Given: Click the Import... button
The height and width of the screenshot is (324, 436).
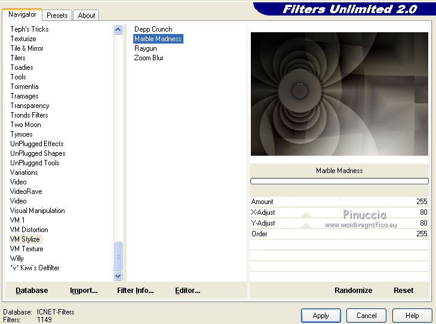Looking at the screenshot, I should coord(84,291).
